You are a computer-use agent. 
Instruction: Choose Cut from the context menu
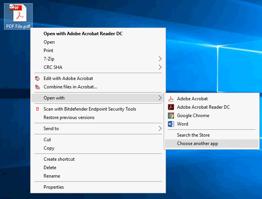(x=98, y=140)
